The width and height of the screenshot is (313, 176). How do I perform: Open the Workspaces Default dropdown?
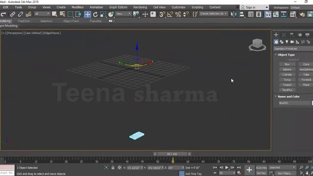[301, 8]
